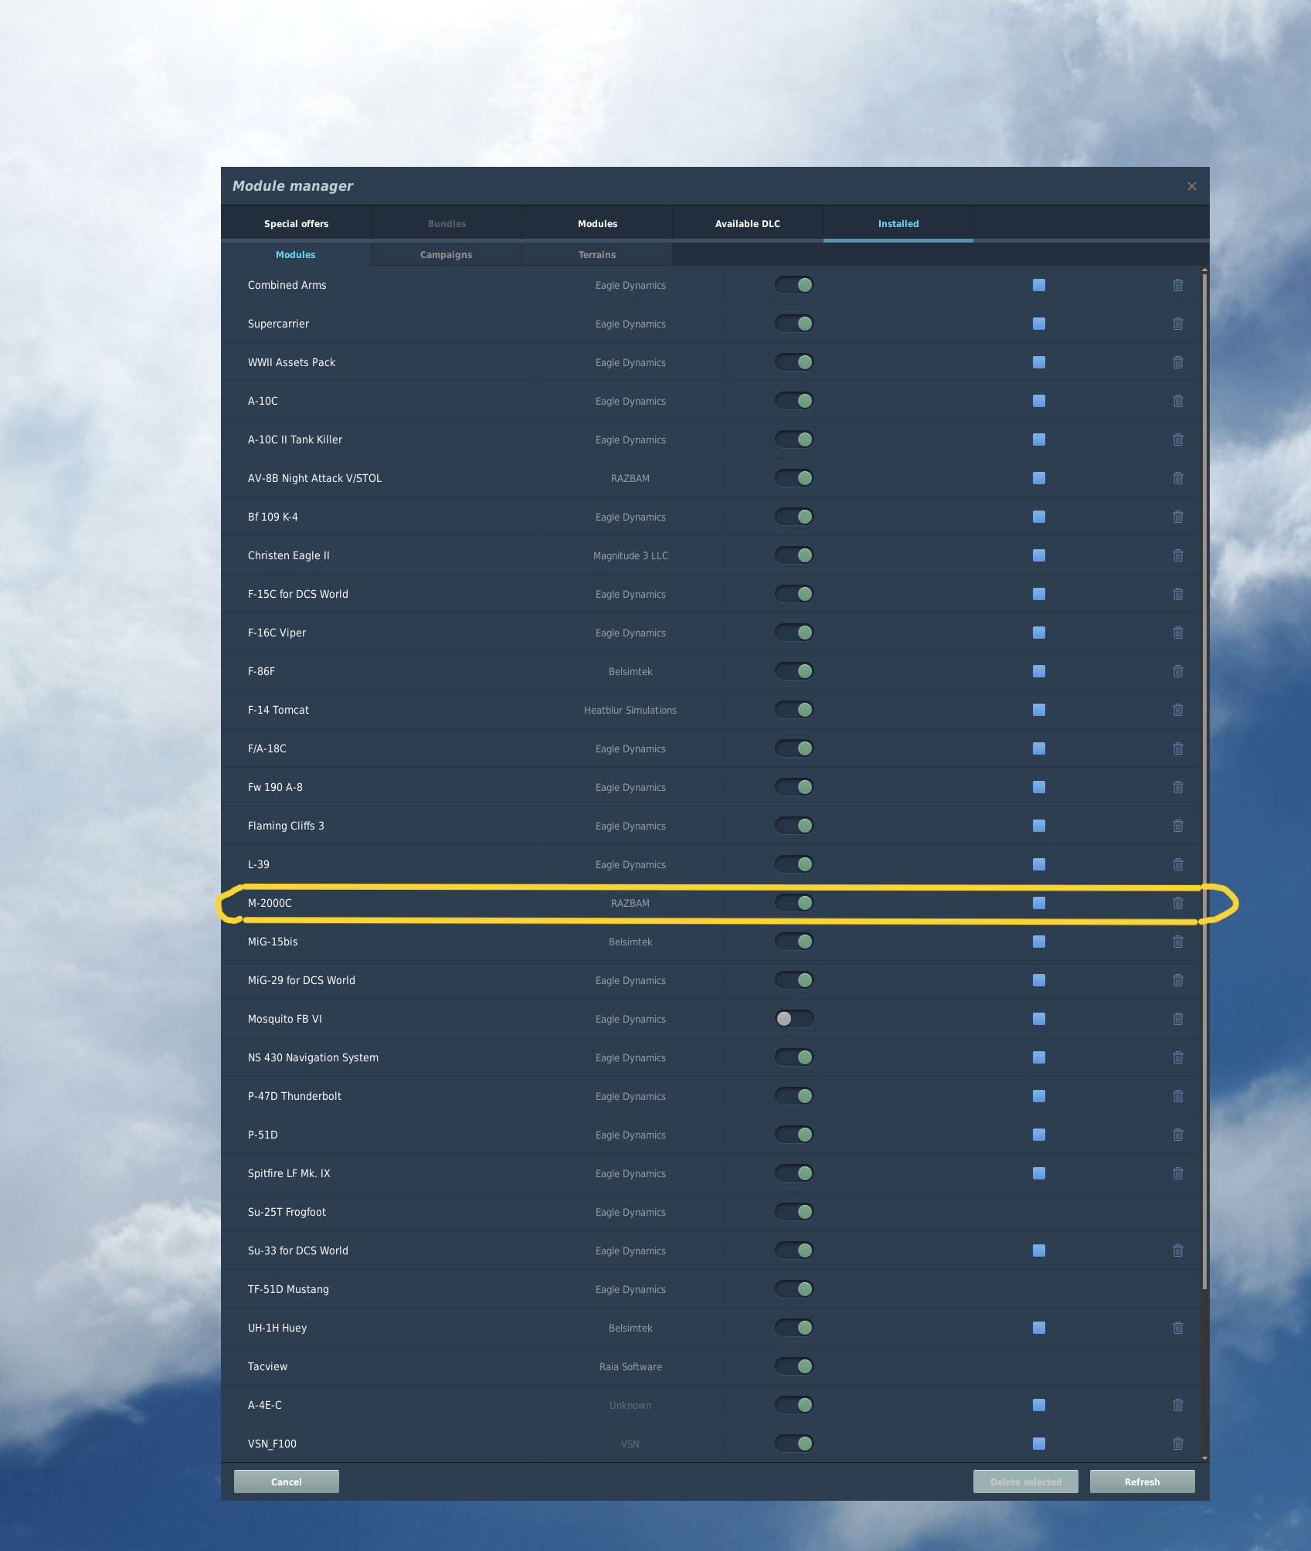This screenshot has height=1551, width=1311.
Task: Click the trash icon for L-39
Action: [x=1177, y=864]
